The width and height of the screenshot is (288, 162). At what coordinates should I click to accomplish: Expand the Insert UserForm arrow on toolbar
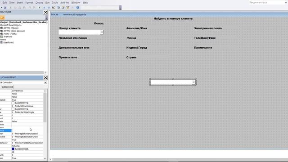[x=1, y=8]
